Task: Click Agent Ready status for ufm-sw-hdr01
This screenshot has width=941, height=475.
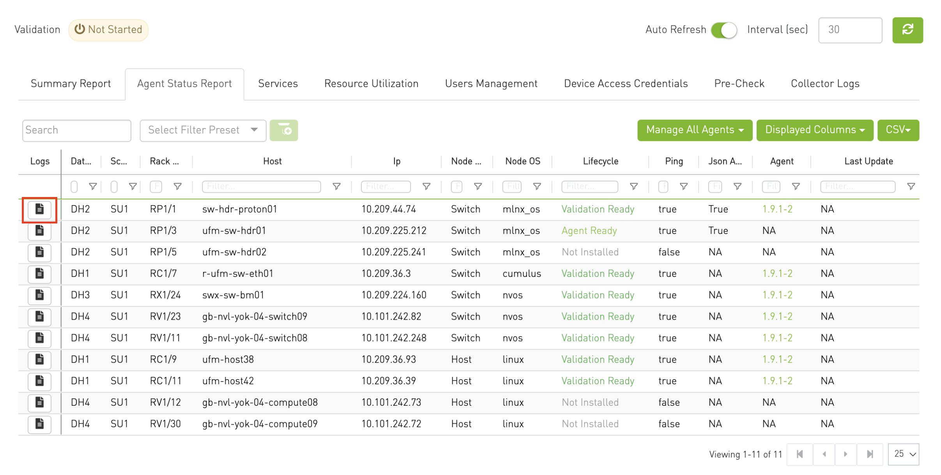Action: (x=589, y=230)
